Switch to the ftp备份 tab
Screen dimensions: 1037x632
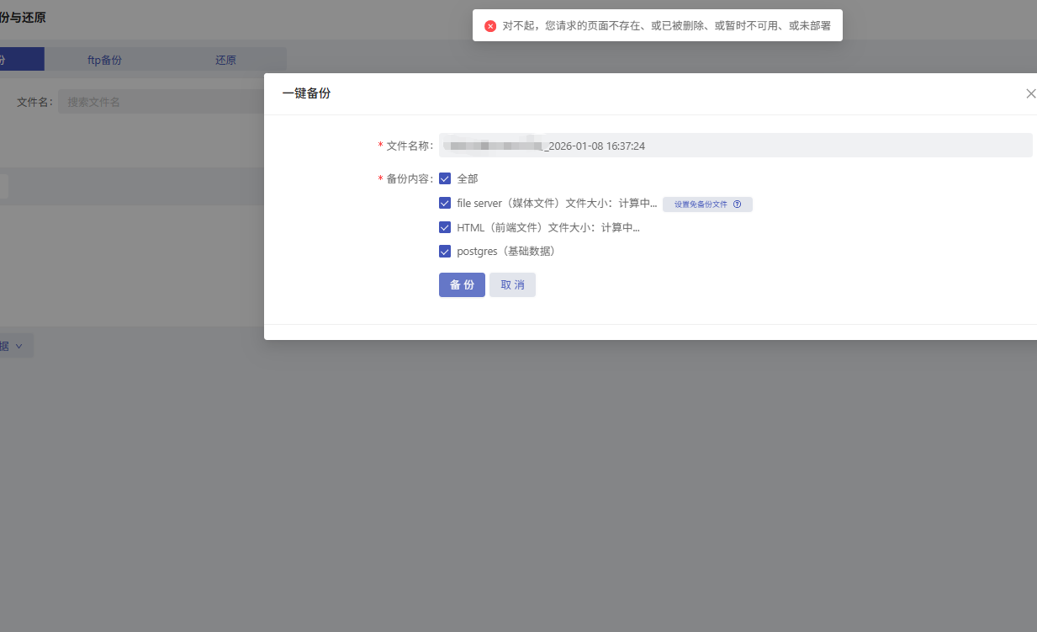(104, 60)
